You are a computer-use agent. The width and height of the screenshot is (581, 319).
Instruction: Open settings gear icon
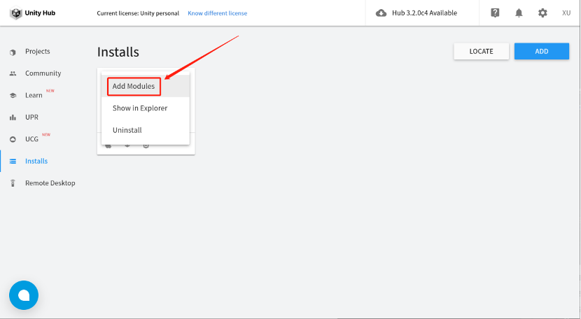point(542,13)
